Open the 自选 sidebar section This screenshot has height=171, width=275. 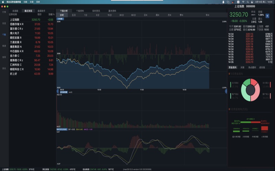(x=4, y=23)
